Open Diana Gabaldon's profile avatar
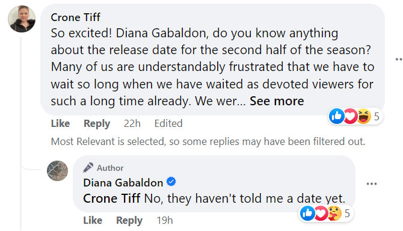 point(57,171)
